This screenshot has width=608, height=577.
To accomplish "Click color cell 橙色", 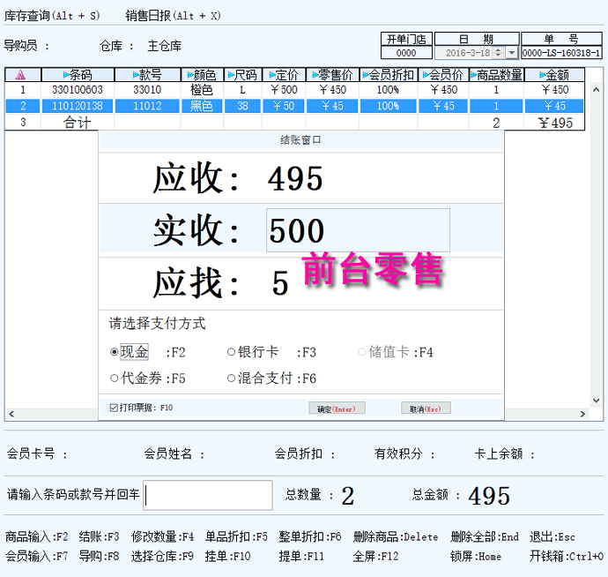I will (x=202, y=90).
